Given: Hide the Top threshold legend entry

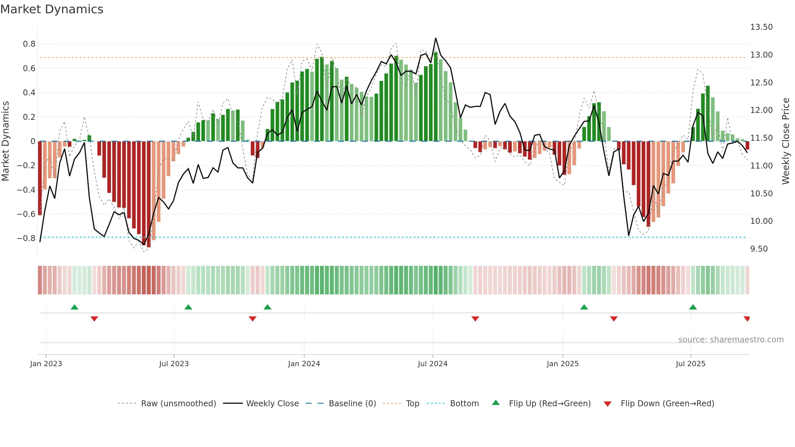Looking at the screenshot, I should point(401,403).
